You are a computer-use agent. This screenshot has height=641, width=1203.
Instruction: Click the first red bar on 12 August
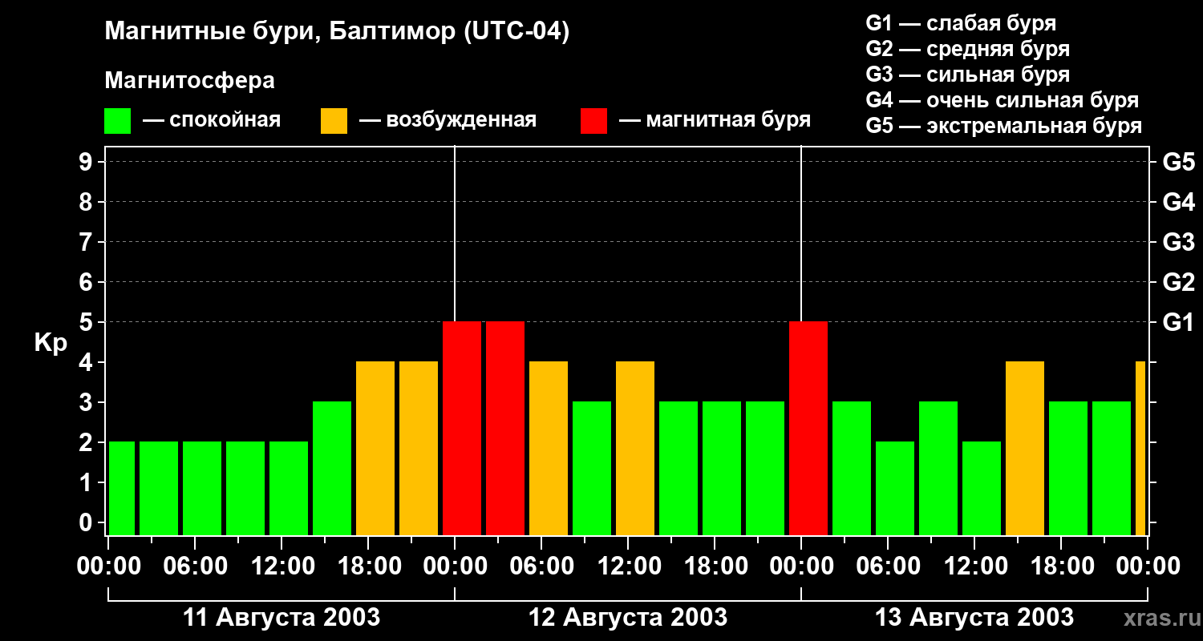point(462,429)
